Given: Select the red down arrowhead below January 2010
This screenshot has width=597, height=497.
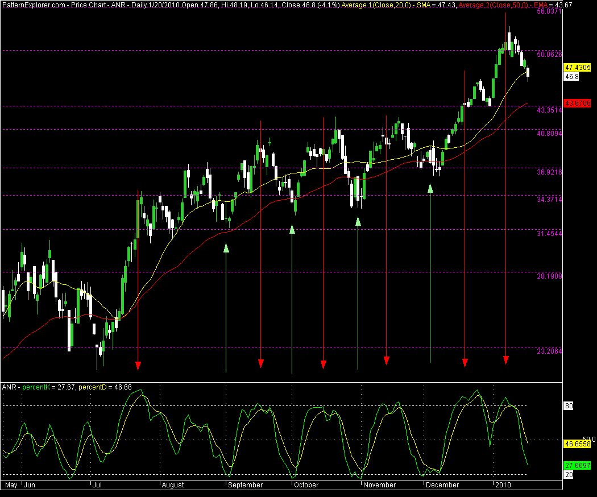Looking at the screenshot, I should pyautogui.click(x=505, y=359).
